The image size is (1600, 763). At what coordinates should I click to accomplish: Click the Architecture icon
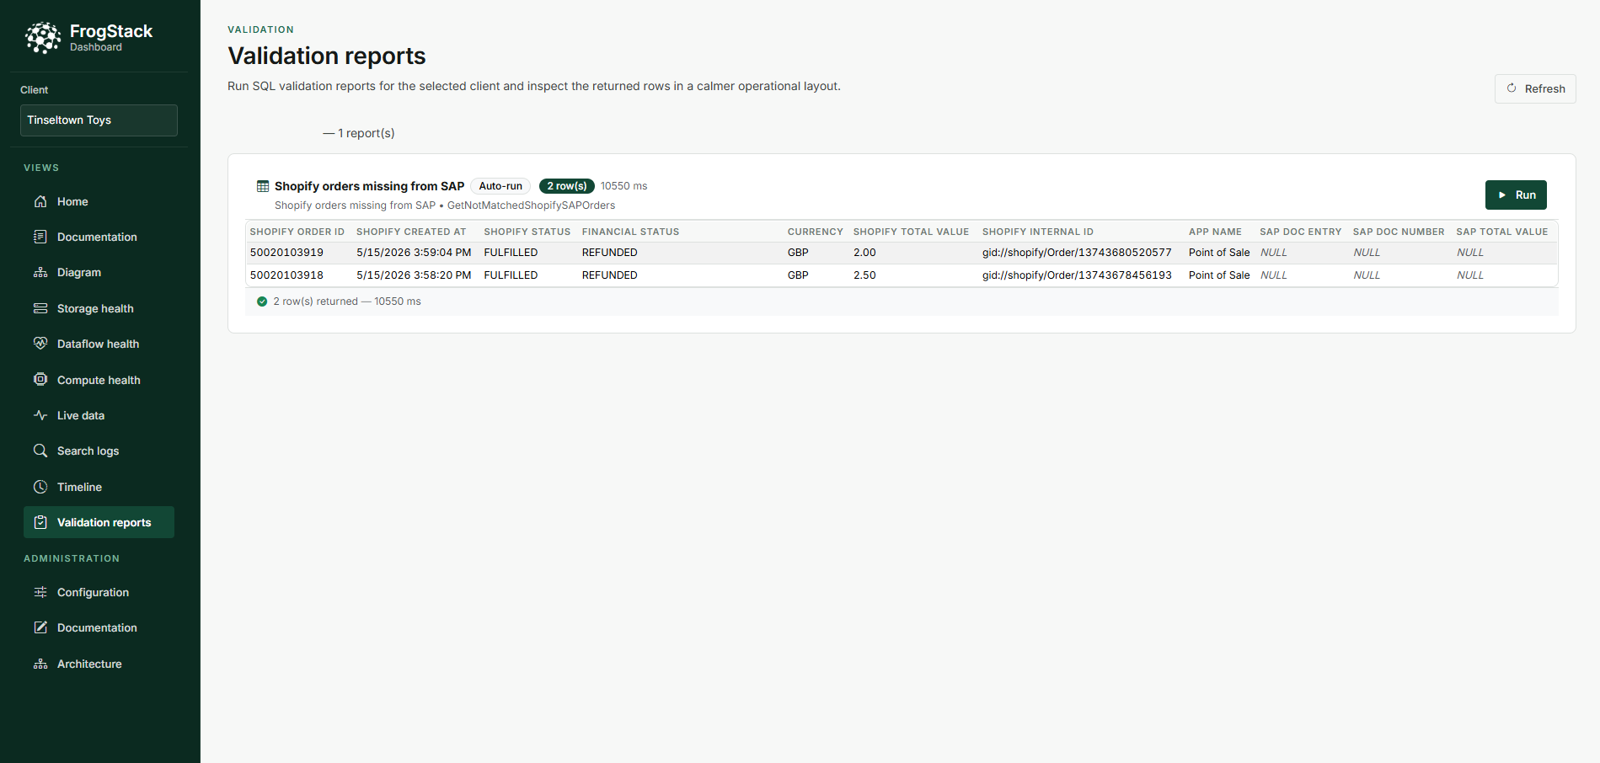pyautogui.click(x=40, y=664)
